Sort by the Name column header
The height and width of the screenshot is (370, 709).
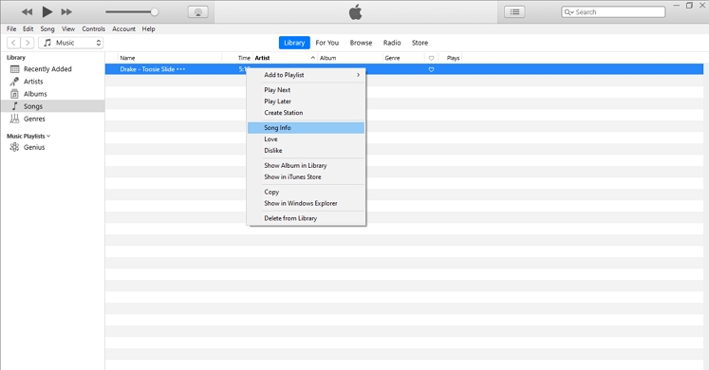pyautogui.click(x=170, y=58)
